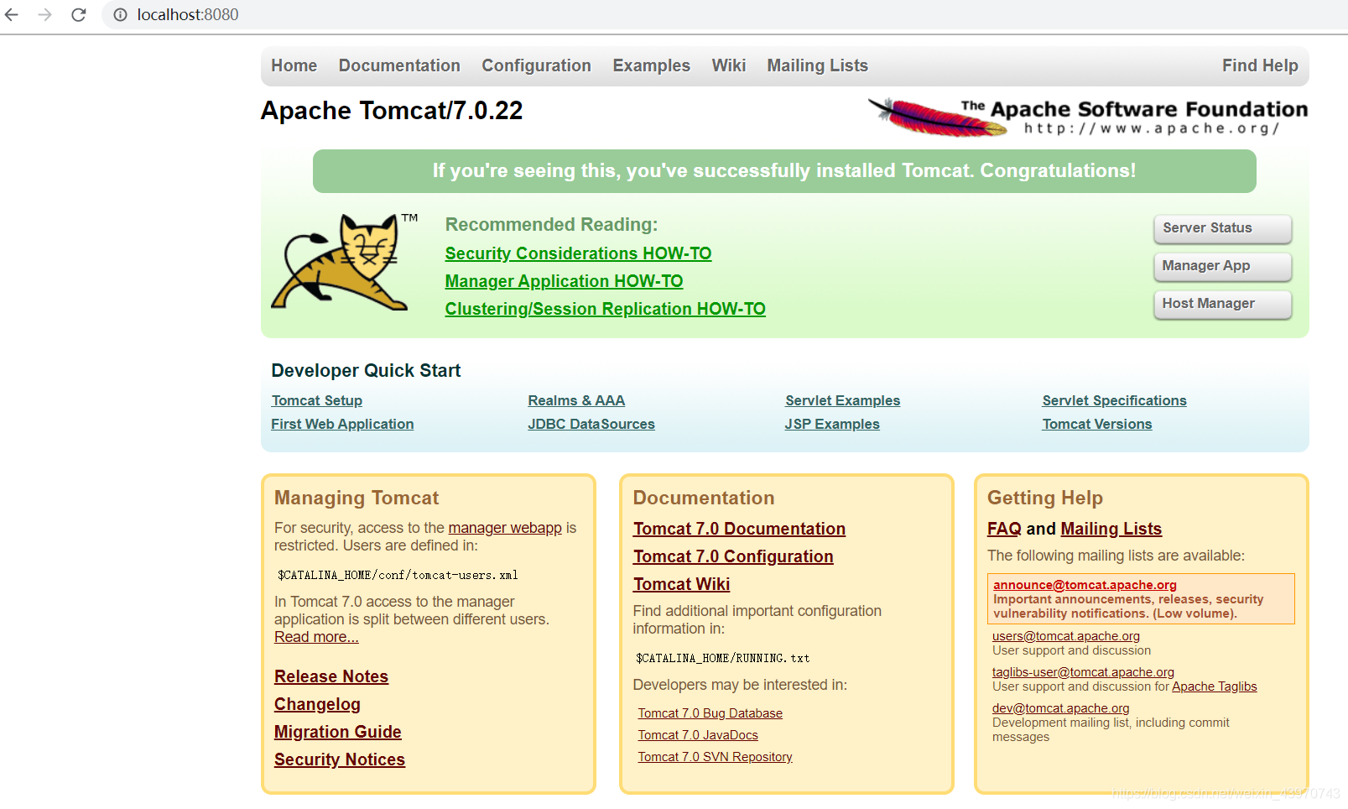Click dev@tomcat.apache.org mailing list link
Screen dimensions: 1348x809
(x=1060, y=708)
